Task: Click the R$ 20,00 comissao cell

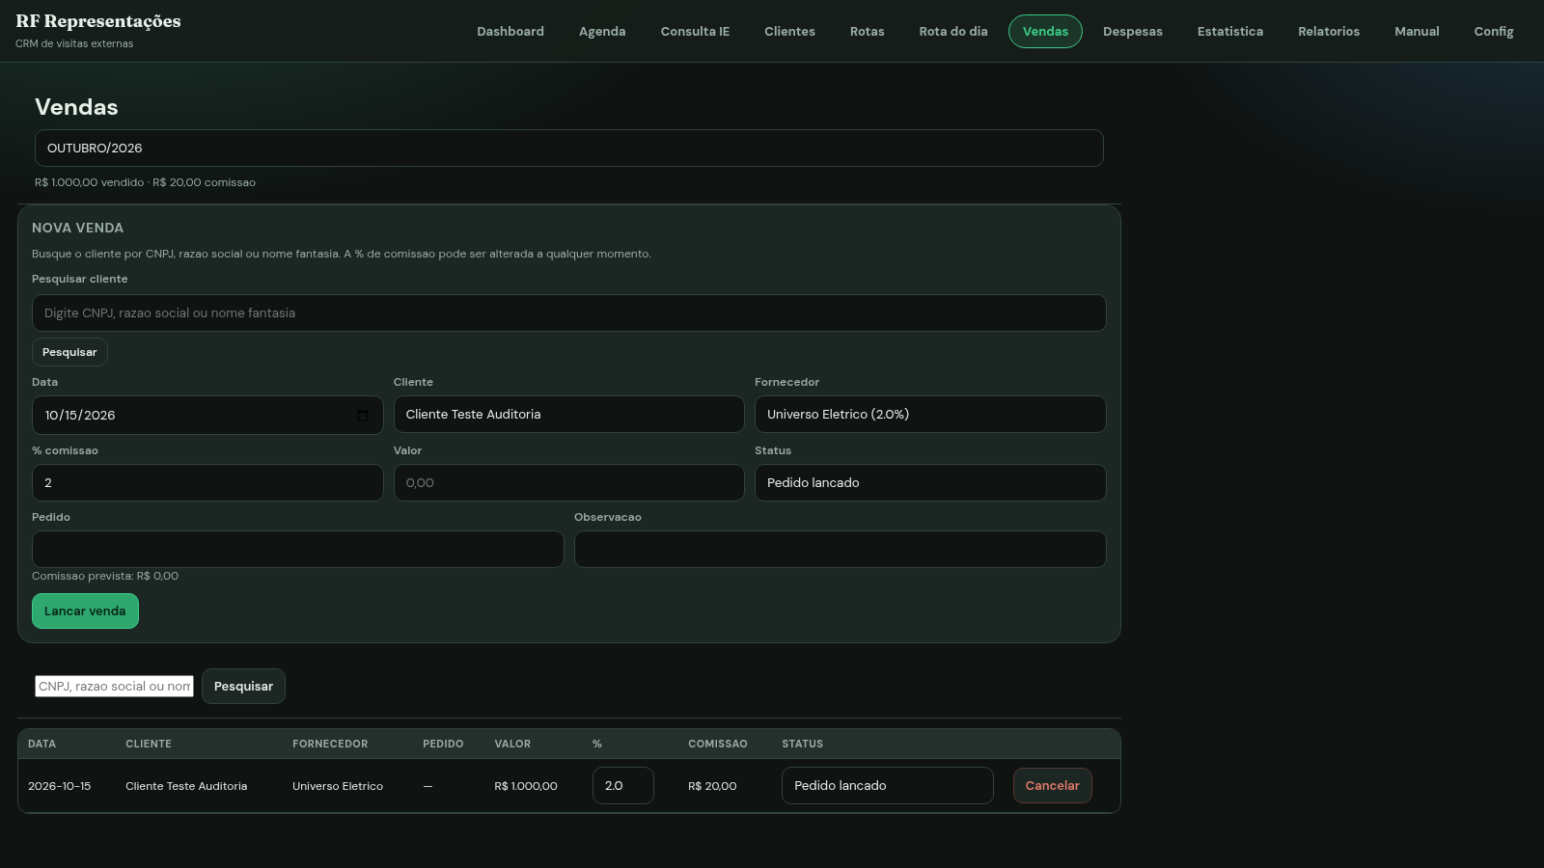Action: (712, 787)
